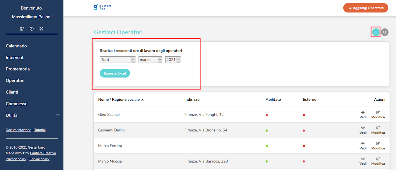Screen dimensions: 396x170
Task: Open the Cantiere Creativo link
Action: tap(43, 153)
